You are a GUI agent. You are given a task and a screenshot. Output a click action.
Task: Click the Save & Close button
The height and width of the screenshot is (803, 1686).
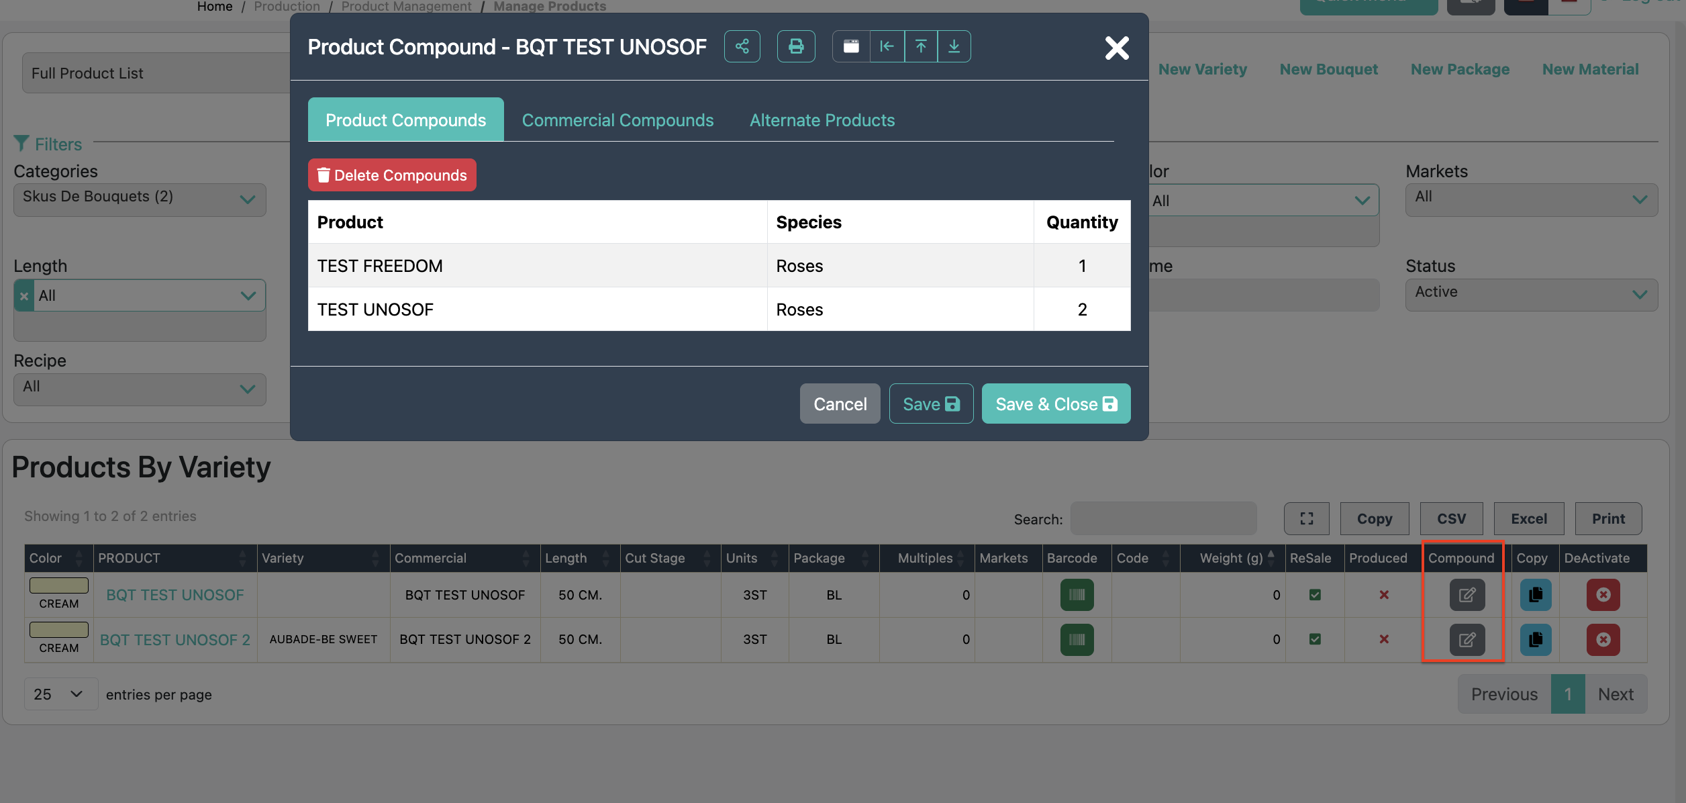point(1056,404)
